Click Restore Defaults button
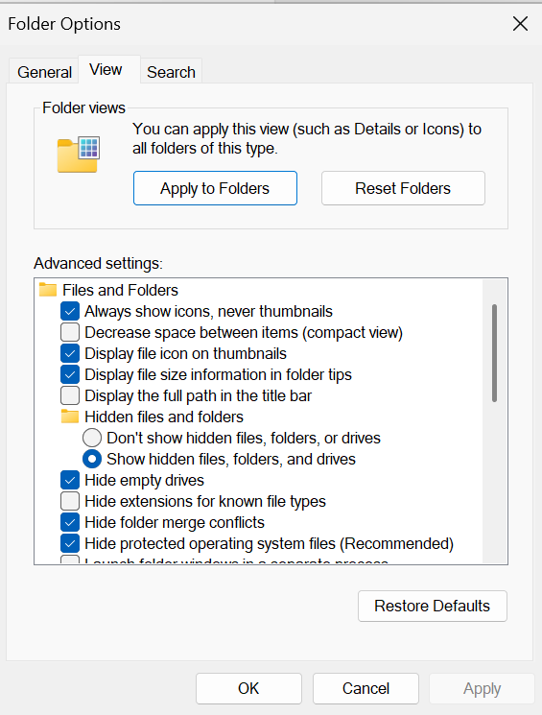The image size is (542, 715). [x=432, y=606]
